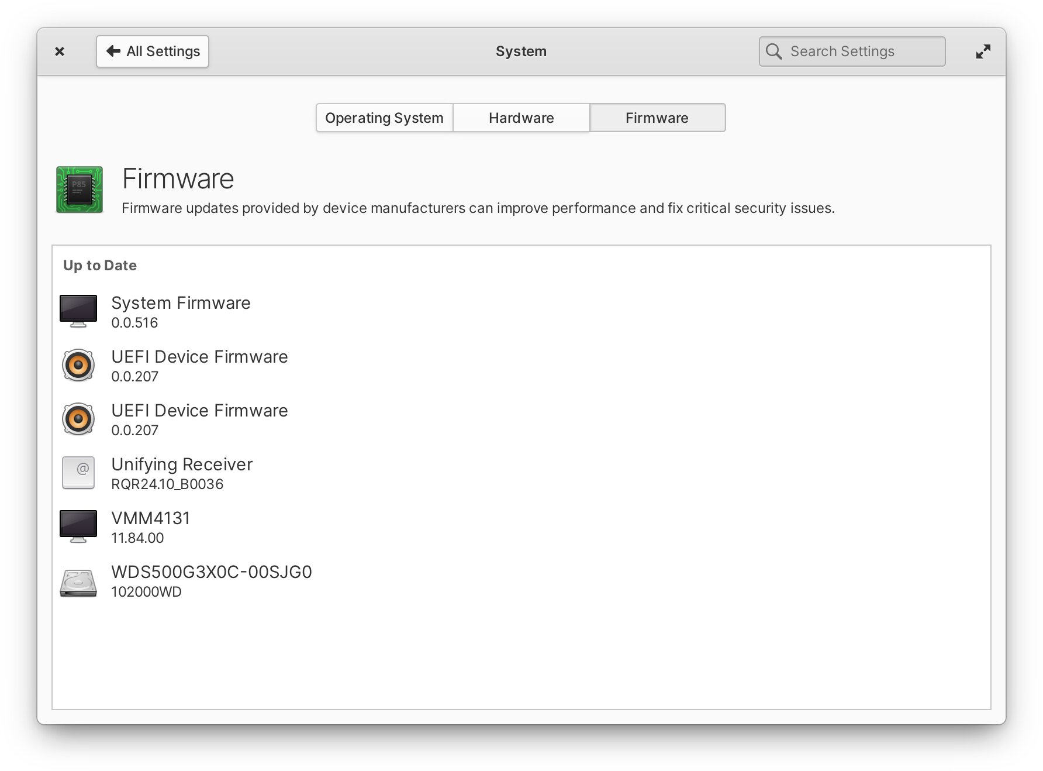Go back to All Settings
This screenshot has width=1043, height=771.
click(153, 51)
